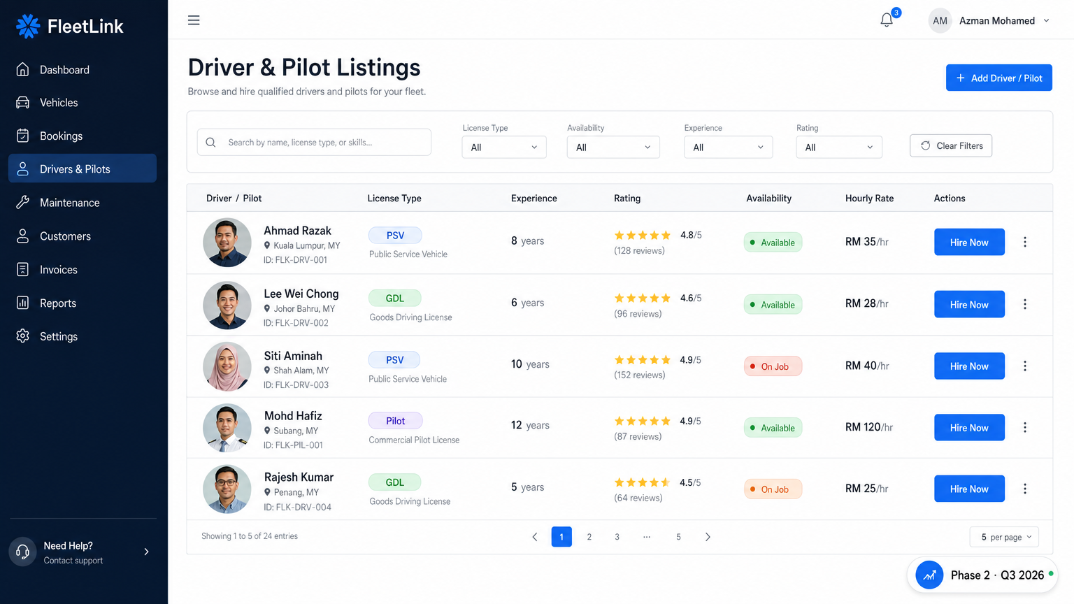Click the search input field
Screen dimensions: 1074x604
click(x=314, y=142)
